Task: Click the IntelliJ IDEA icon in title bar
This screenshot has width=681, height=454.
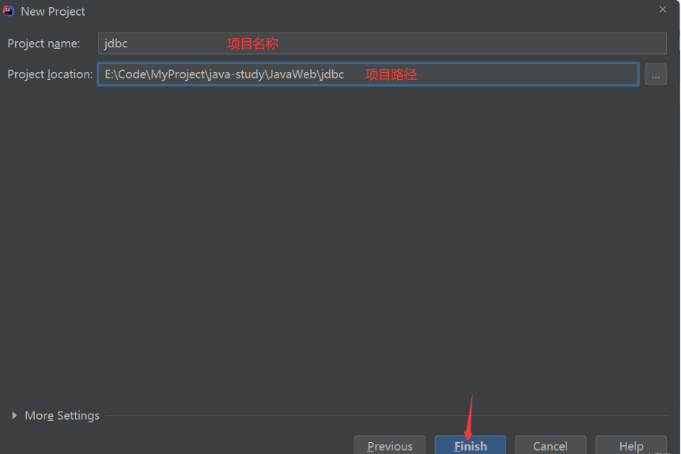Action: tap(9, 11)
